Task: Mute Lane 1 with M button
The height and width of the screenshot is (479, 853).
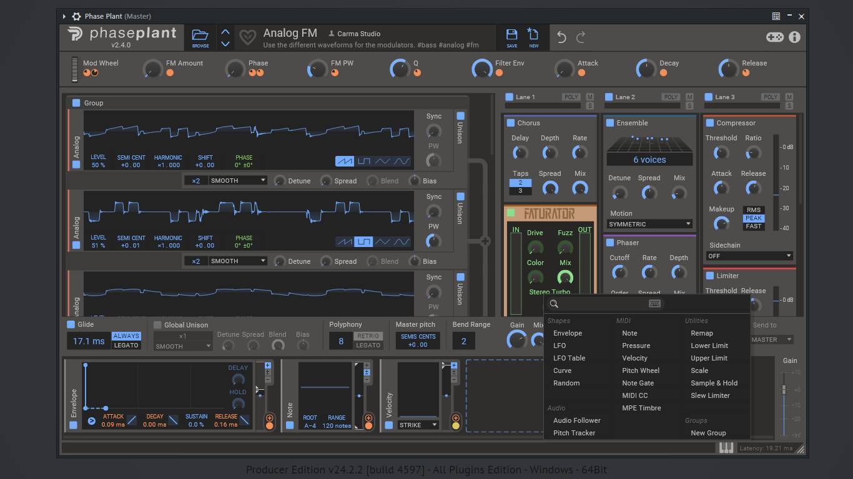Action: pyautogui.click(x=589, y=97)
